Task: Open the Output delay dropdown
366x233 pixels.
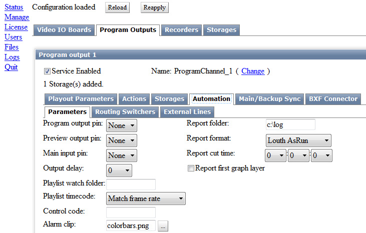Action: tap(119, 170)
